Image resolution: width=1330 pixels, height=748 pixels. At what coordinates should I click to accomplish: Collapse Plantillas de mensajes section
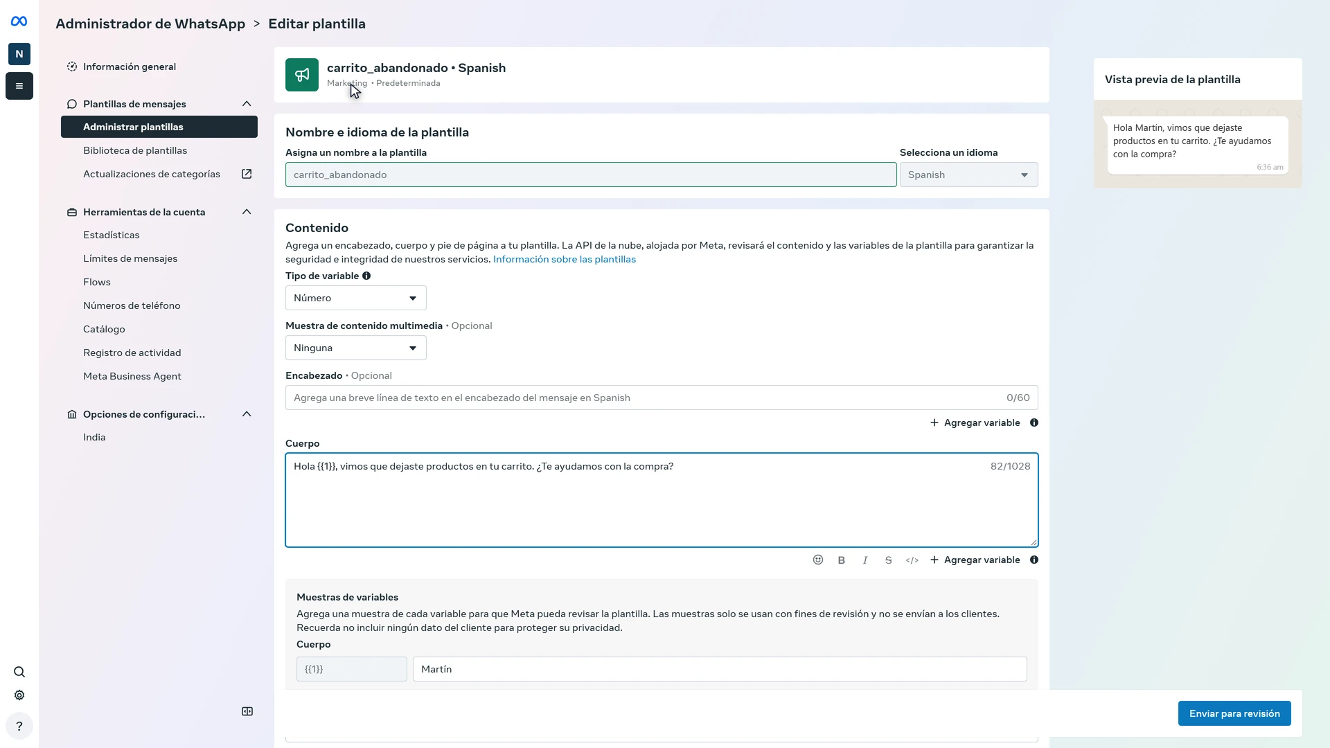point(247,104)
